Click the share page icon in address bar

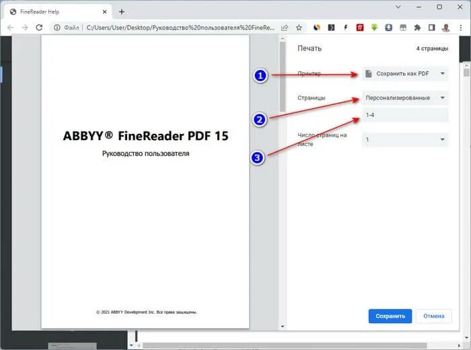coord(285,28)
